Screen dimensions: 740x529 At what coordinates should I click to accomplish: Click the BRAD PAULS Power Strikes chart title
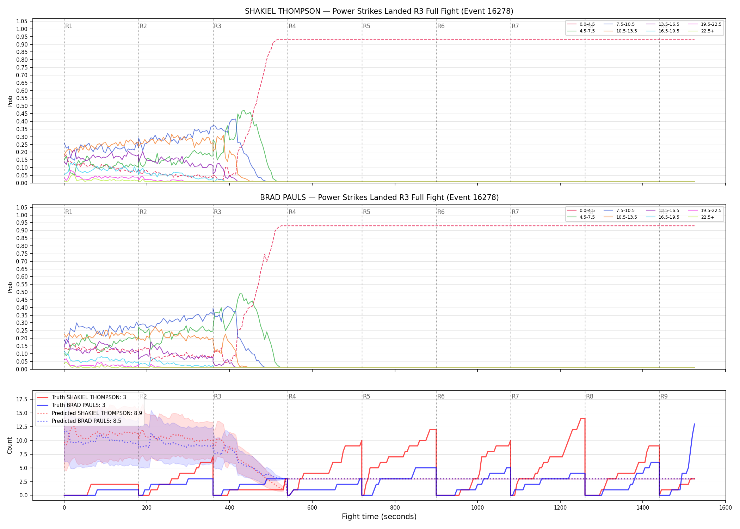pyautogui.click(x=379, y=197)
